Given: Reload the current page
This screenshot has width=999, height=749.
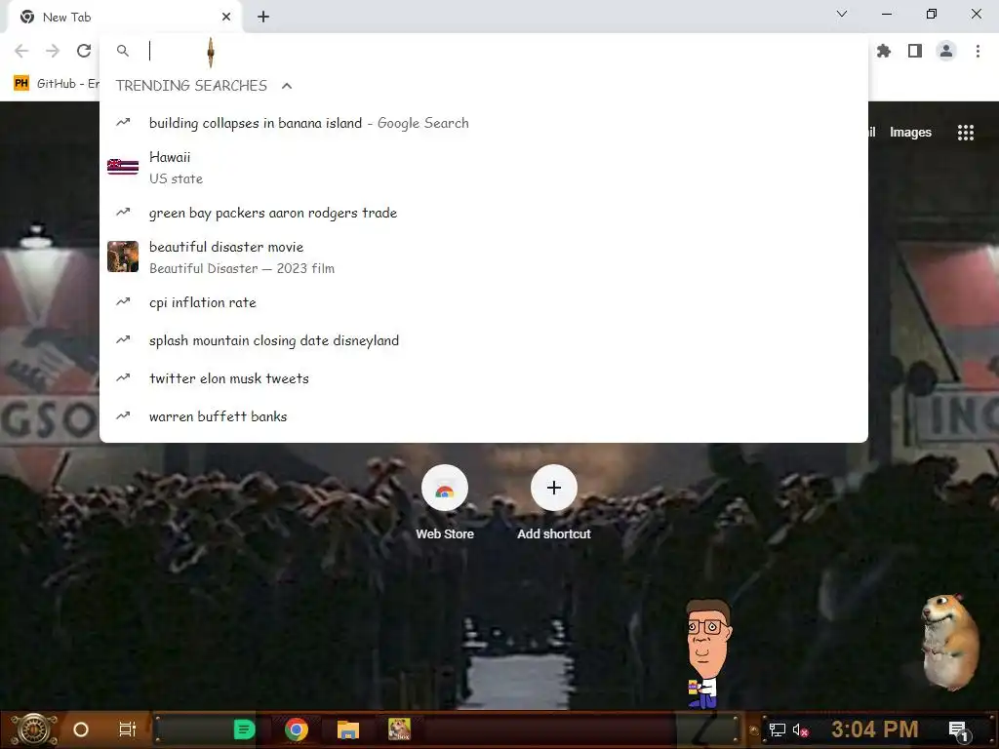Looking at the screenshot, I should (x=84, y=51).
